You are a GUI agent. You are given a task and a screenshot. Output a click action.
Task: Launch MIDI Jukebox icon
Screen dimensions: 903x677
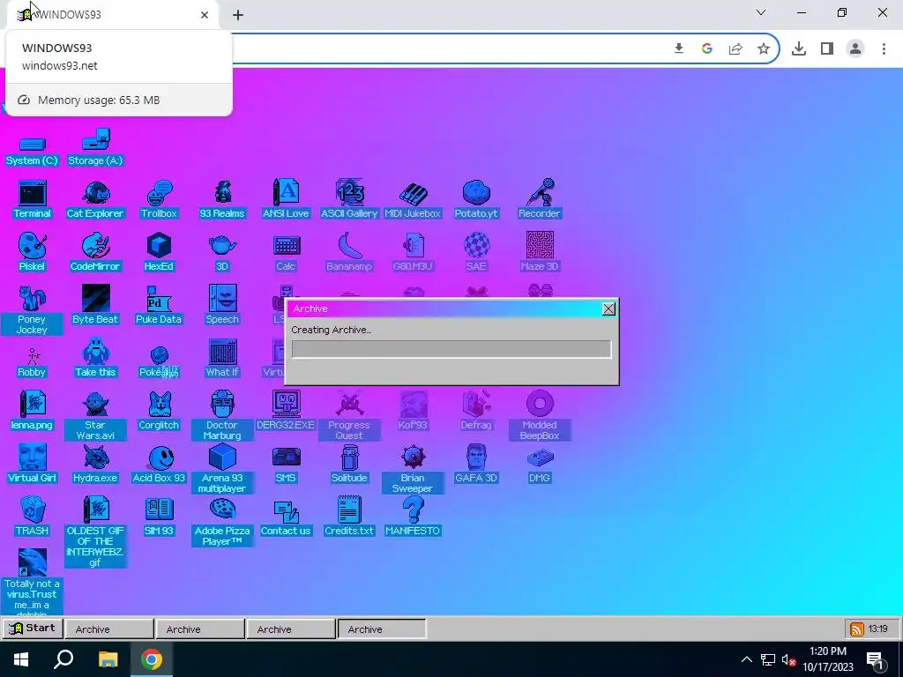pyautogui.click(x=413, y=200)
